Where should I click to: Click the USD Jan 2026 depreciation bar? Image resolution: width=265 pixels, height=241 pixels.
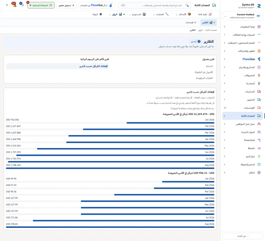click(x=188, y=182)
